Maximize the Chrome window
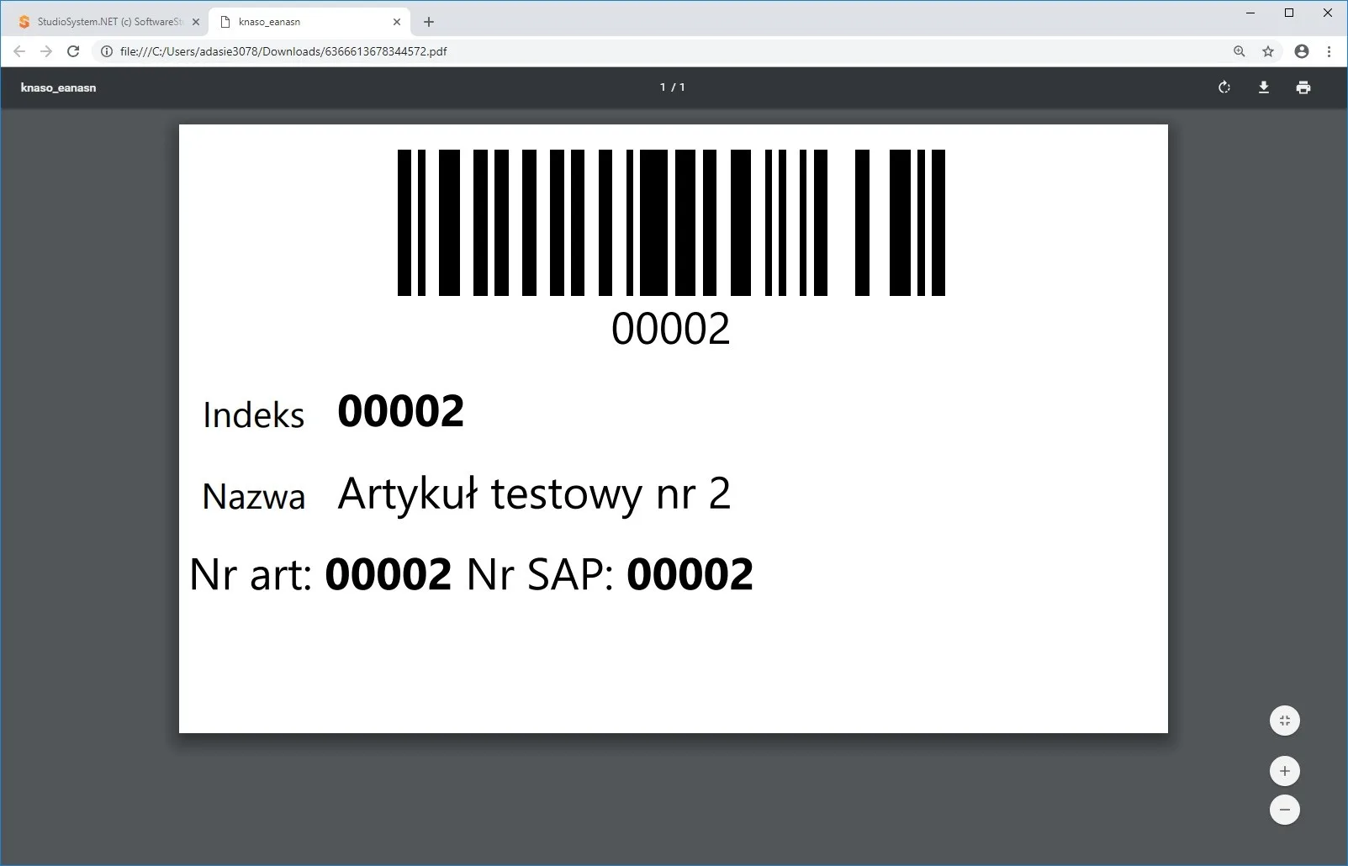 [1289, 13]
